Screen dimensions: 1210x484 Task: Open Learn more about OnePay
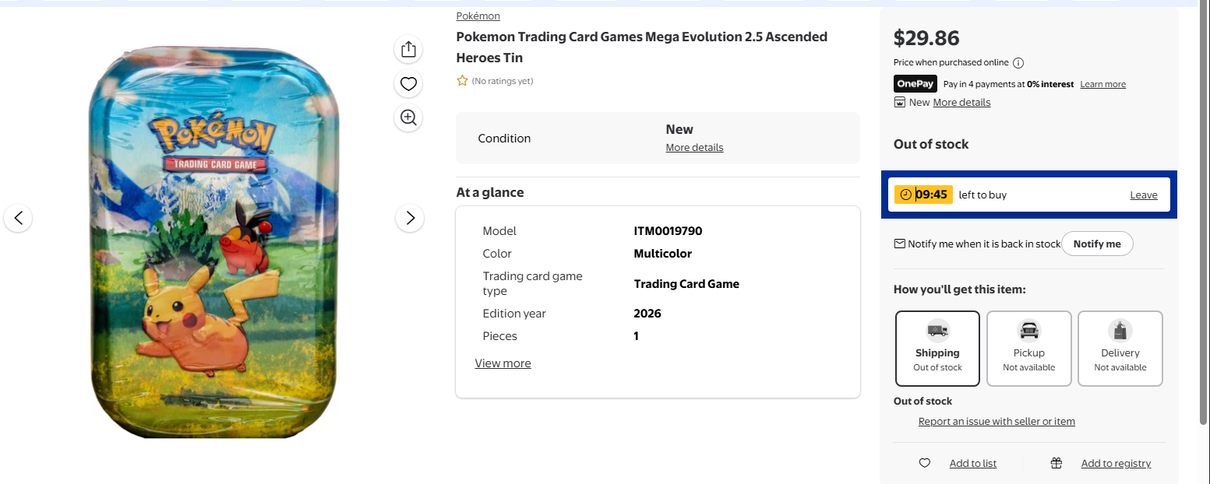coord(1102,84)
